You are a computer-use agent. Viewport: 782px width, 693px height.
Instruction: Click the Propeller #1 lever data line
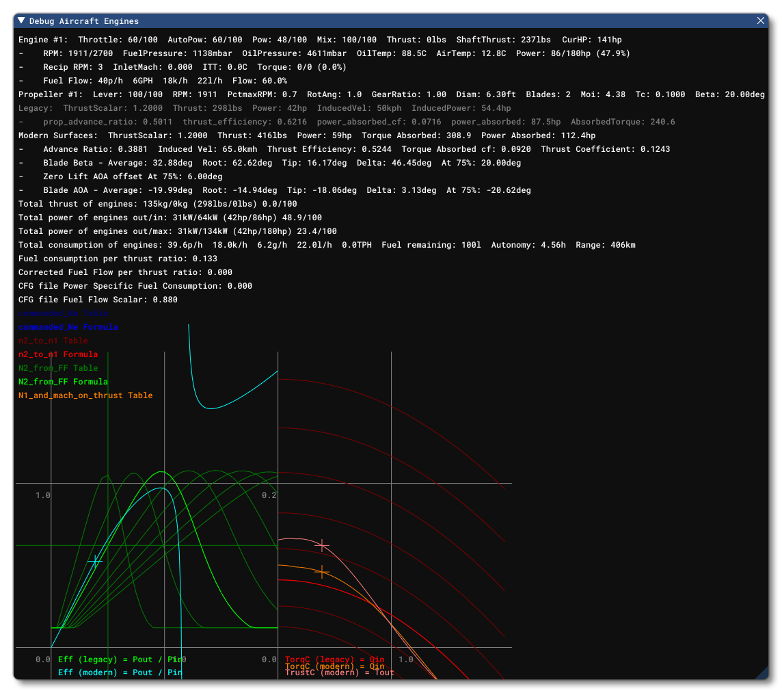pos(391,94)
